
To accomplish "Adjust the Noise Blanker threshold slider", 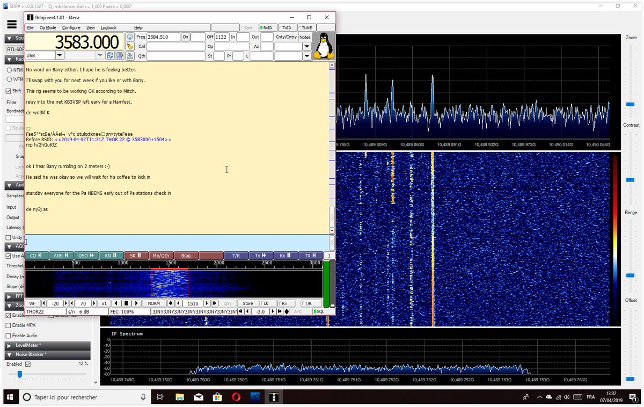I will tap(19, 374).
